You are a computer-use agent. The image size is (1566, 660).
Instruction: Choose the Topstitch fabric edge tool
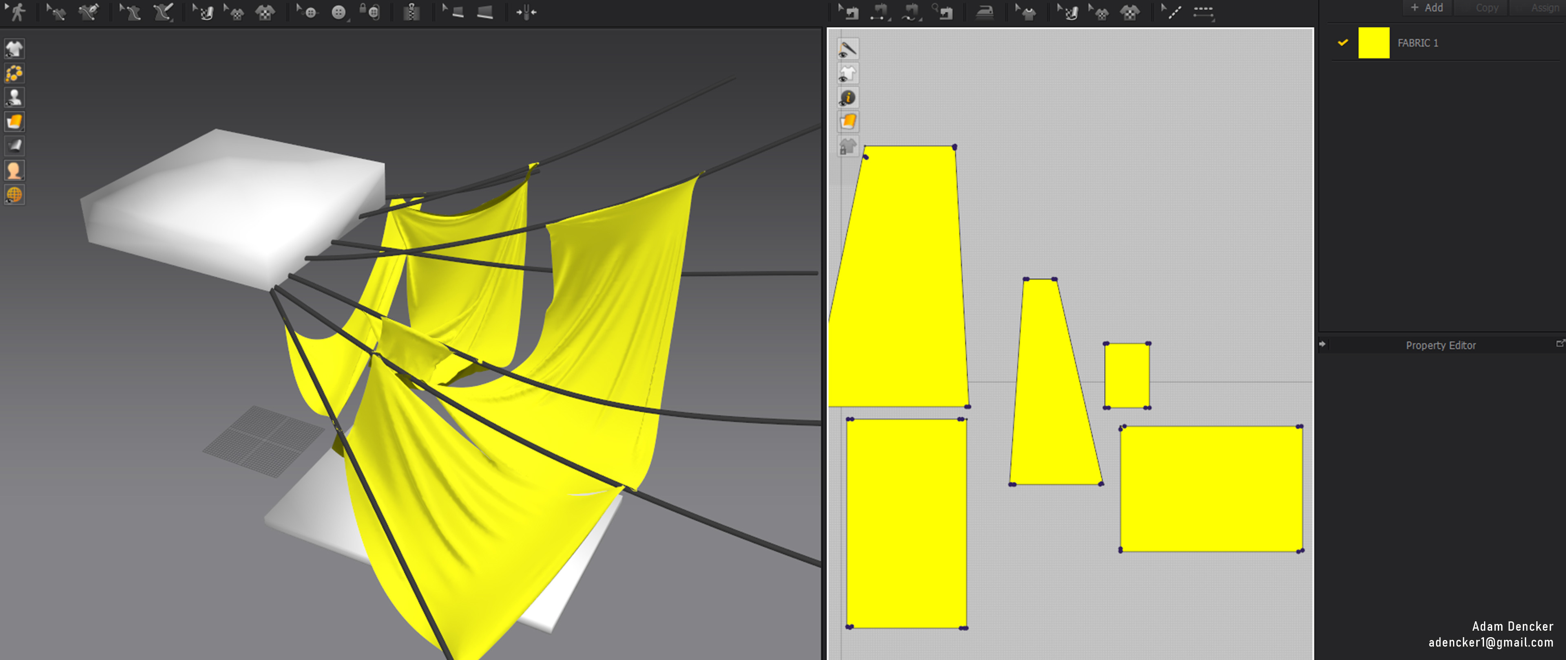click(485, 11)
